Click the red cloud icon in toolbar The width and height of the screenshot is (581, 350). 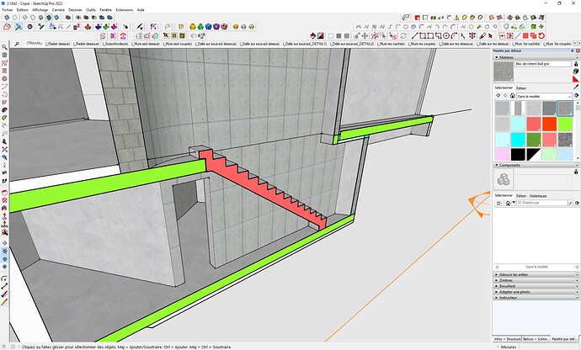coord(7,27)
